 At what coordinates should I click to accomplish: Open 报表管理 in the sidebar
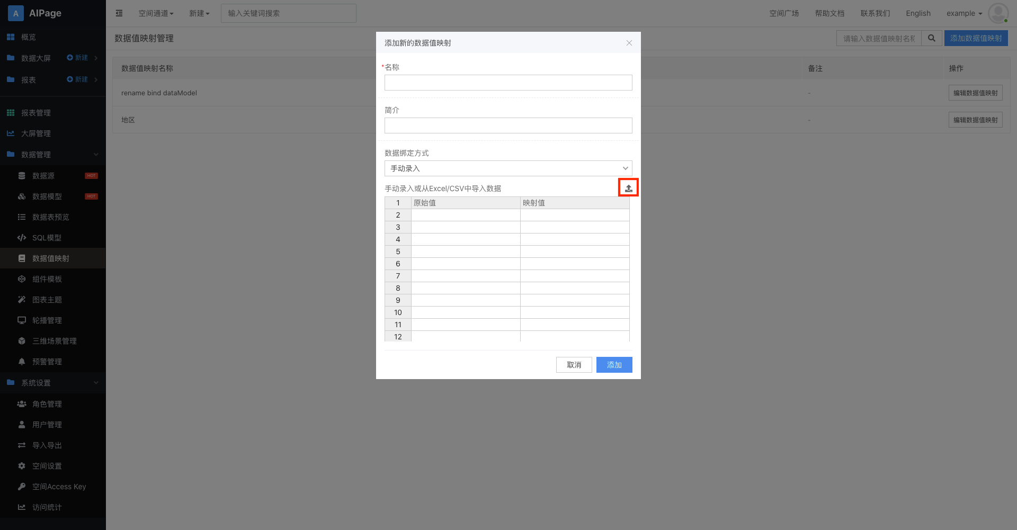(x=36, y=113)
